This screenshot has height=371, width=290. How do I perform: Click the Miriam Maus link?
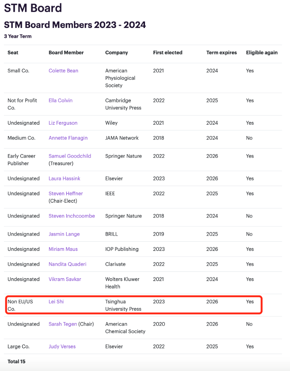(63, 249)
